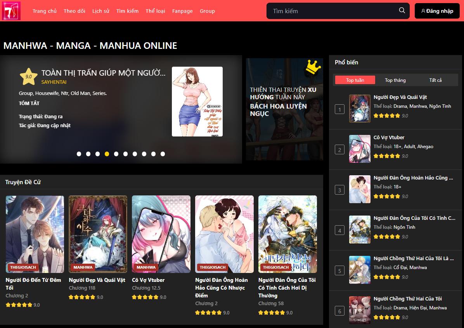Select the active yellow carousel dot

point(107,154)
